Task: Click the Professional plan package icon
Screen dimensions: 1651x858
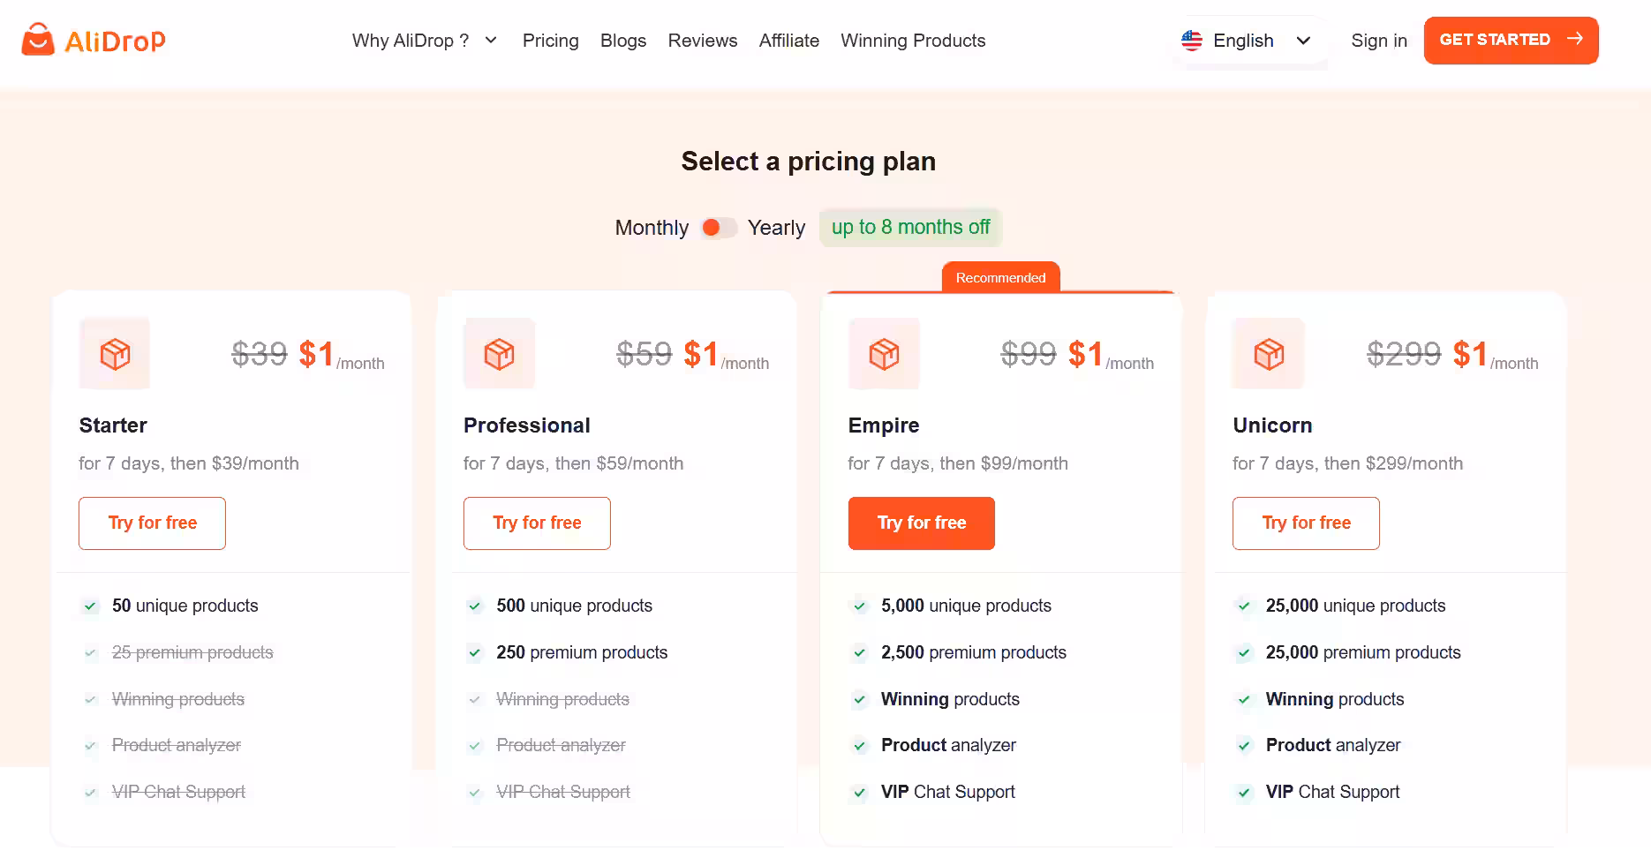Action: tap(499, 353)
